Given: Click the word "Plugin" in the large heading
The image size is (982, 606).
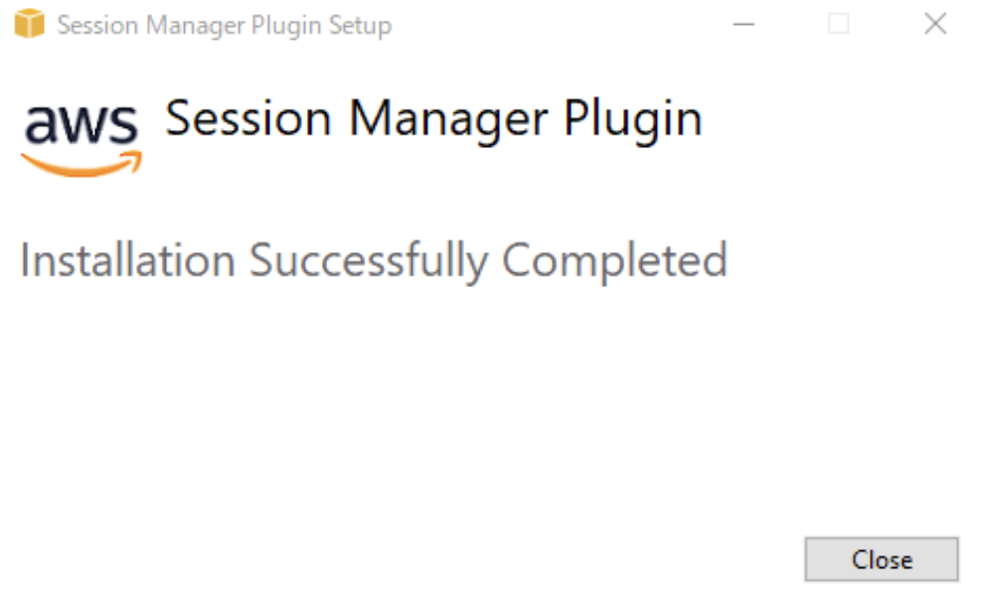Looking at the screenshot, I should click(633, 120).
